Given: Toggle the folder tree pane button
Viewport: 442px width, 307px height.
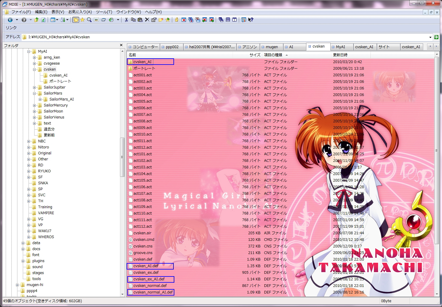Looking at the screenshot, I should 76,20.
